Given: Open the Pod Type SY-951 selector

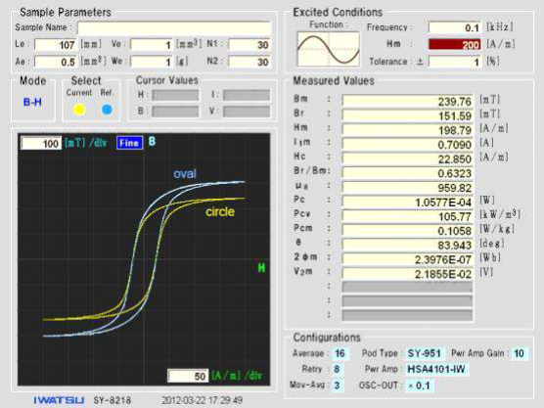Looking at the screenshot, I should point(425,353).
